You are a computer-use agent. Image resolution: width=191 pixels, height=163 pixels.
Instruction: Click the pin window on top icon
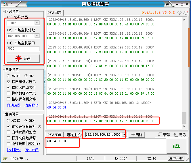pyautogui.click(x=168, y=4)
